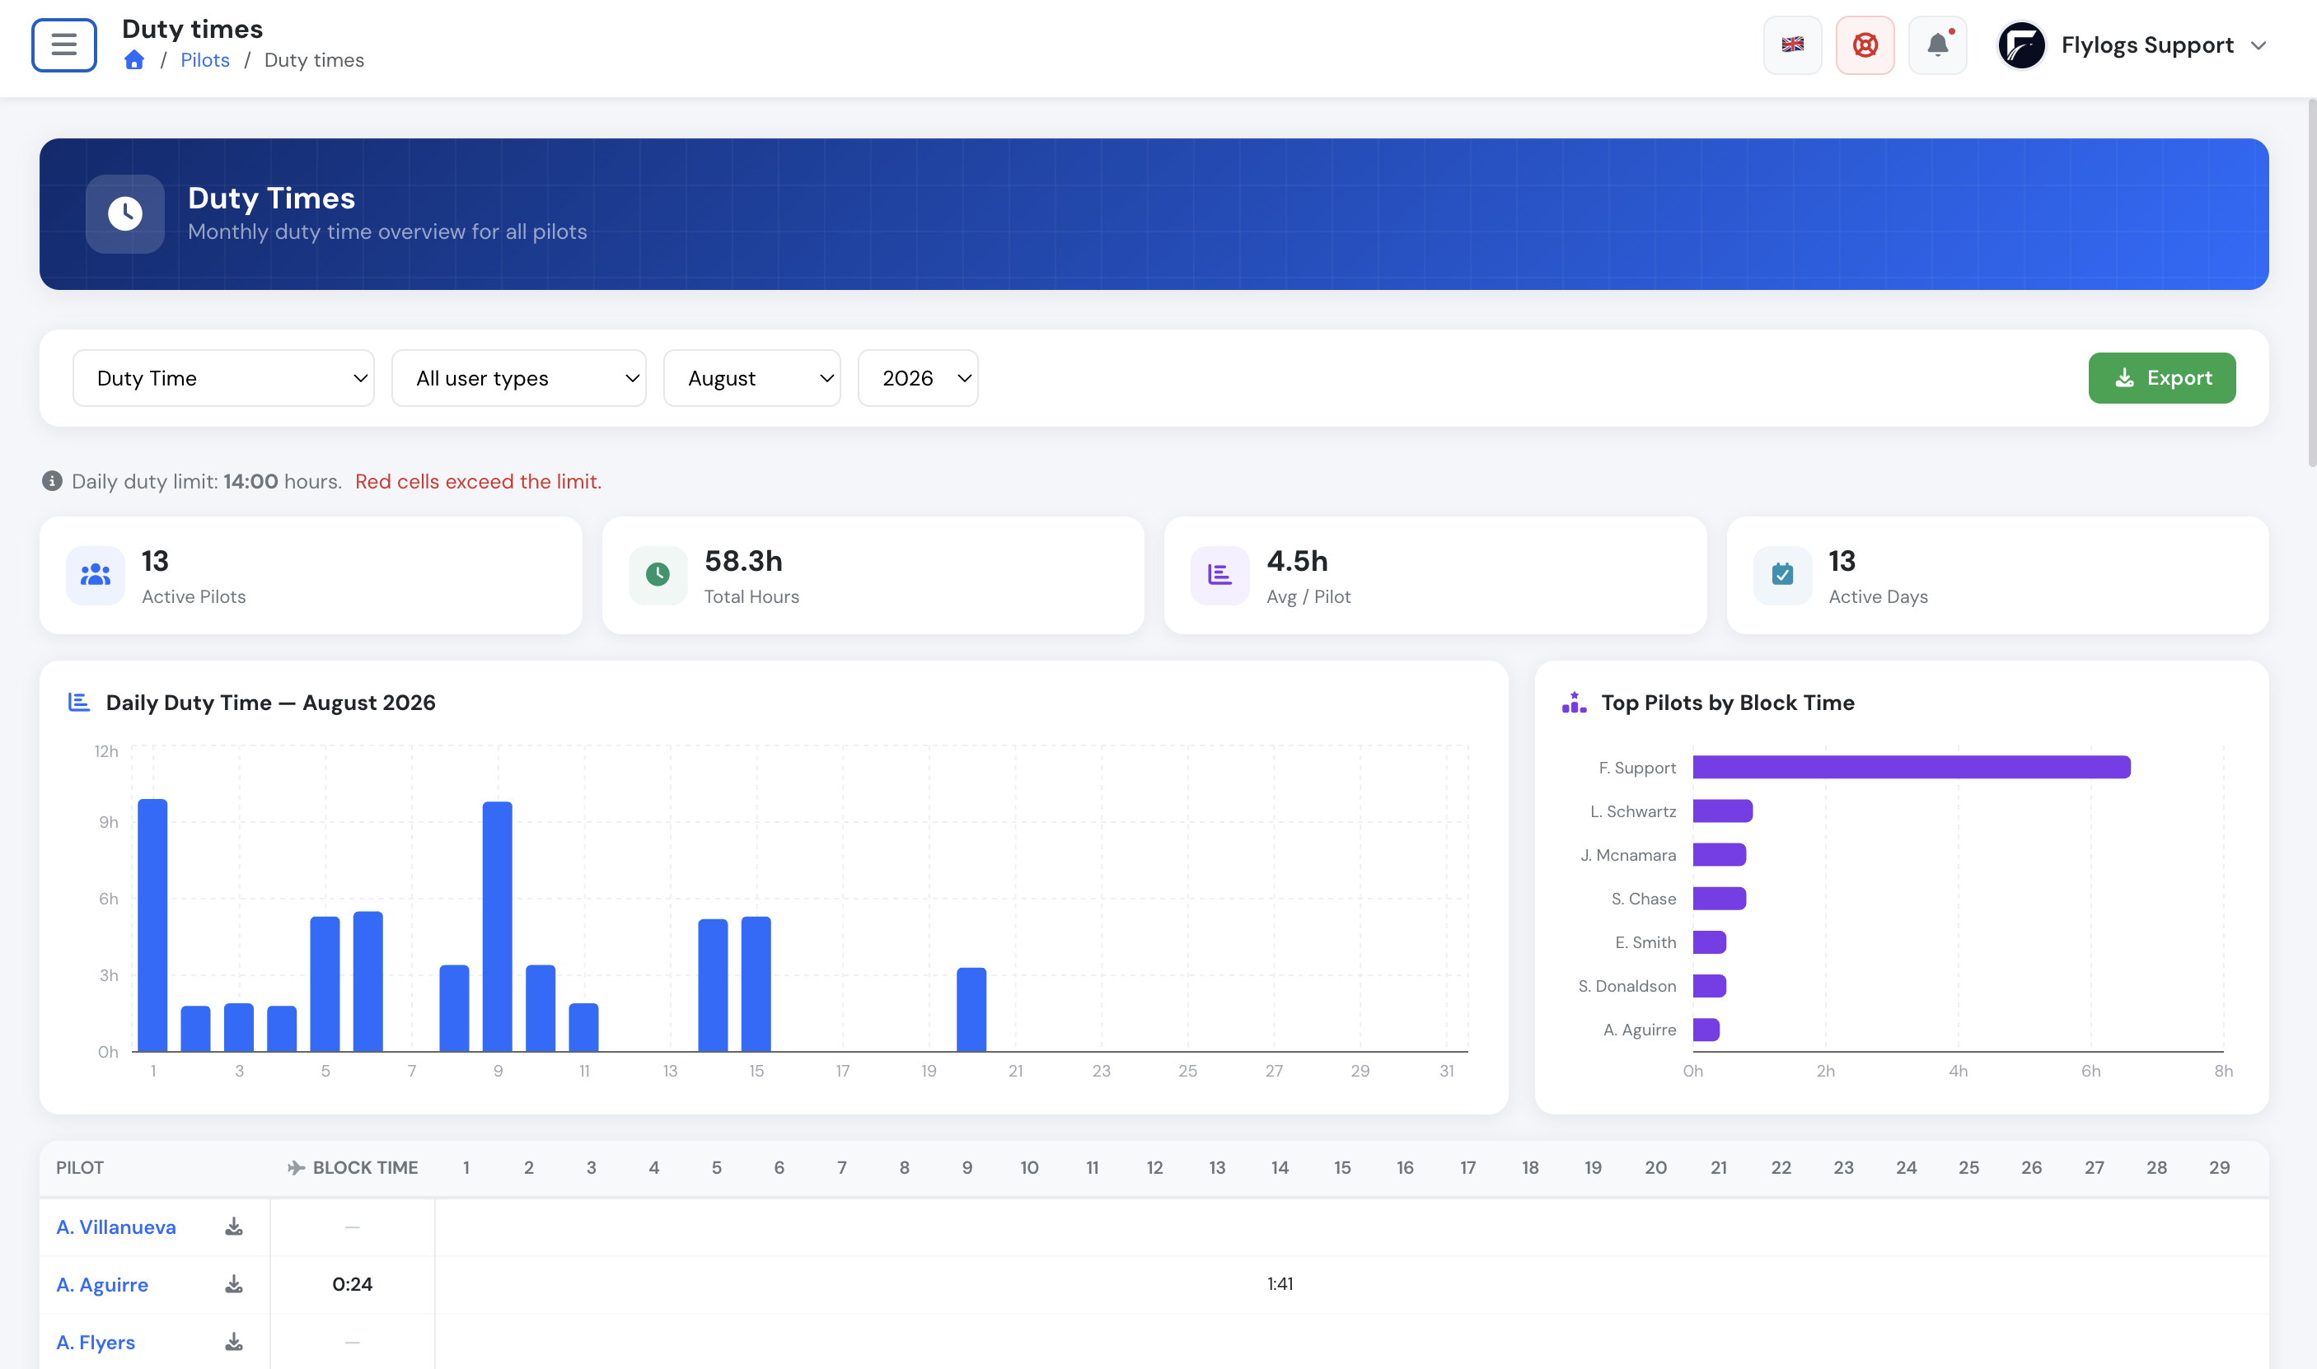Open the August month dropdown
The width and height of the screenshot is (2317, 1369).
[x=752, y=378]
